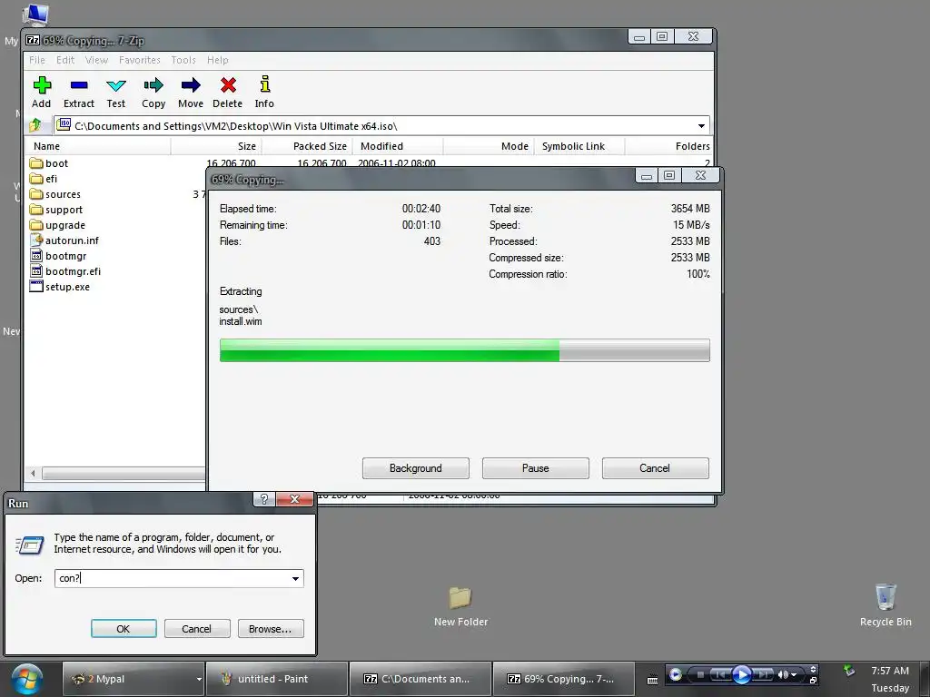Pause the copying operation
The height and width of the screenshot is (697, 930).
click(536, 468)
